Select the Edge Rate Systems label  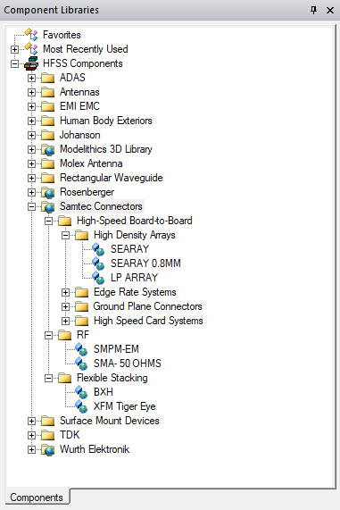pyautogui.click(x=135, y=292)
